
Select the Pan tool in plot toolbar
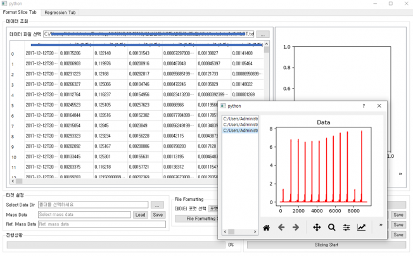click(x=317, y=227)
